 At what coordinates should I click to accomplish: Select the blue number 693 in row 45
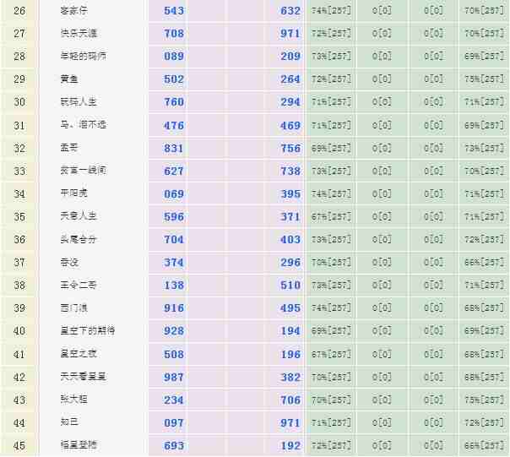174,445
